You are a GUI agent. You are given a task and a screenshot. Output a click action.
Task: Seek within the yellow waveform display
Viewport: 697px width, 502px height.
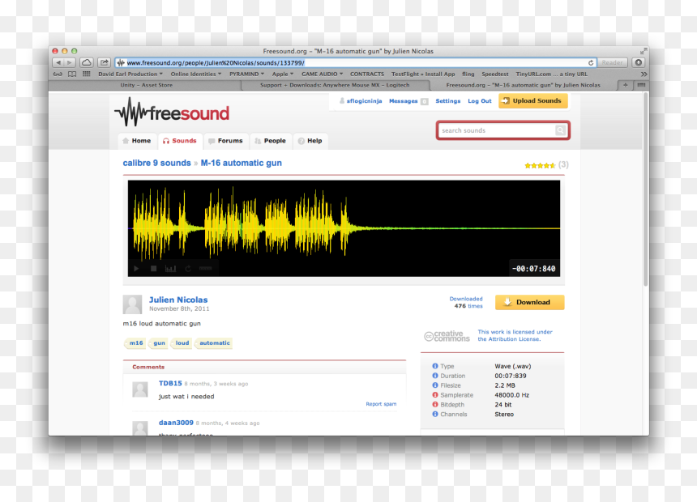click(344, 228)
